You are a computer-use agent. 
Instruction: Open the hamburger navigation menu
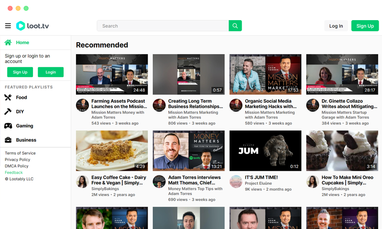click(x=8, y=26)
